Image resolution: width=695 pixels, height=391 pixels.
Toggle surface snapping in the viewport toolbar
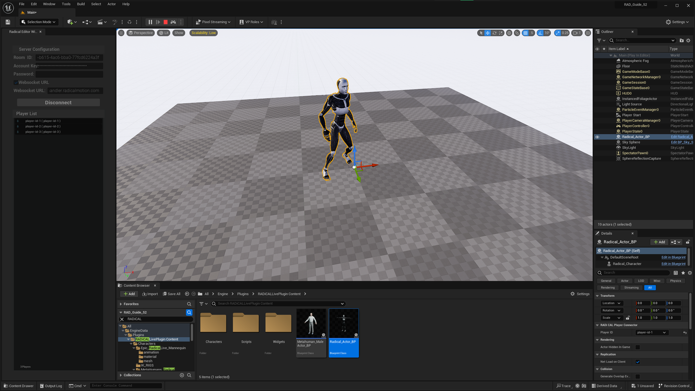[x=517, y=33]
